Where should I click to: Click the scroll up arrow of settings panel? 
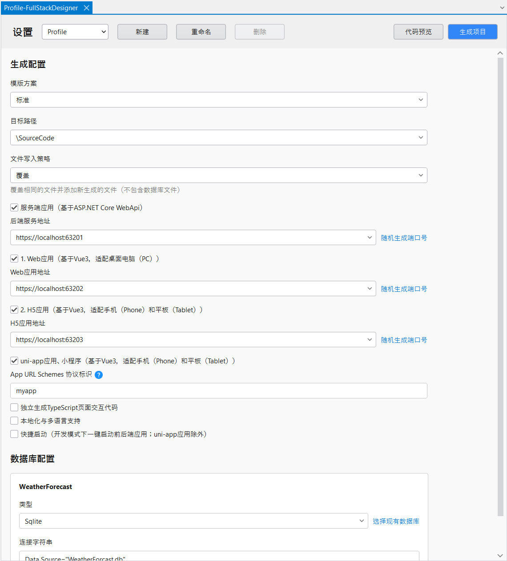coord(500,53)
